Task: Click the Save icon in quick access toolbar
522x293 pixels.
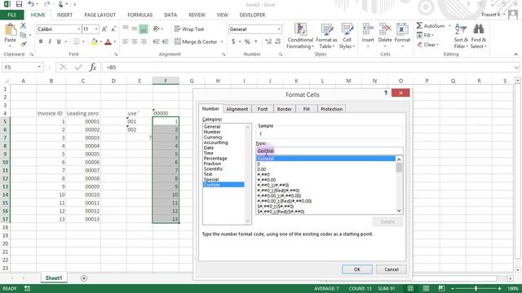Action: point(19,4)
